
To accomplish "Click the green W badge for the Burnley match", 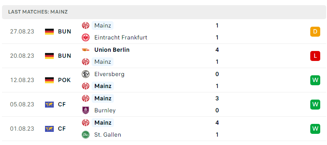I will pos(315,104).
